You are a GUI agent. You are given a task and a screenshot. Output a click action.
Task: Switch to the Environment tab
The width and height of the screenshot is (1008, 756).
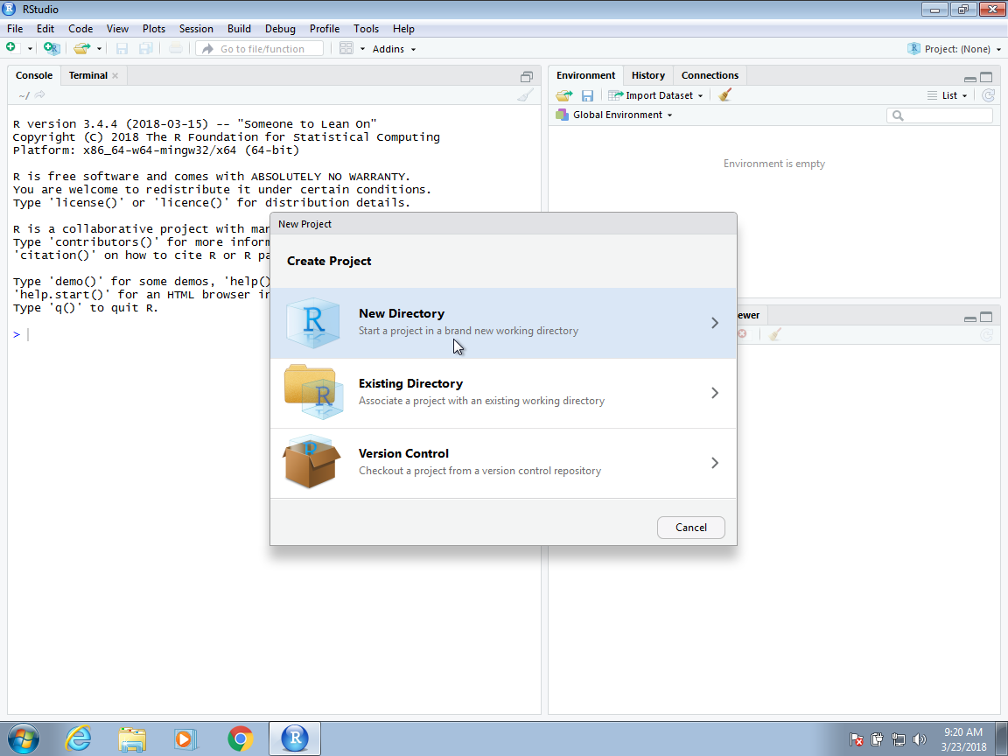pyautogui.click(x=585, y=75)
